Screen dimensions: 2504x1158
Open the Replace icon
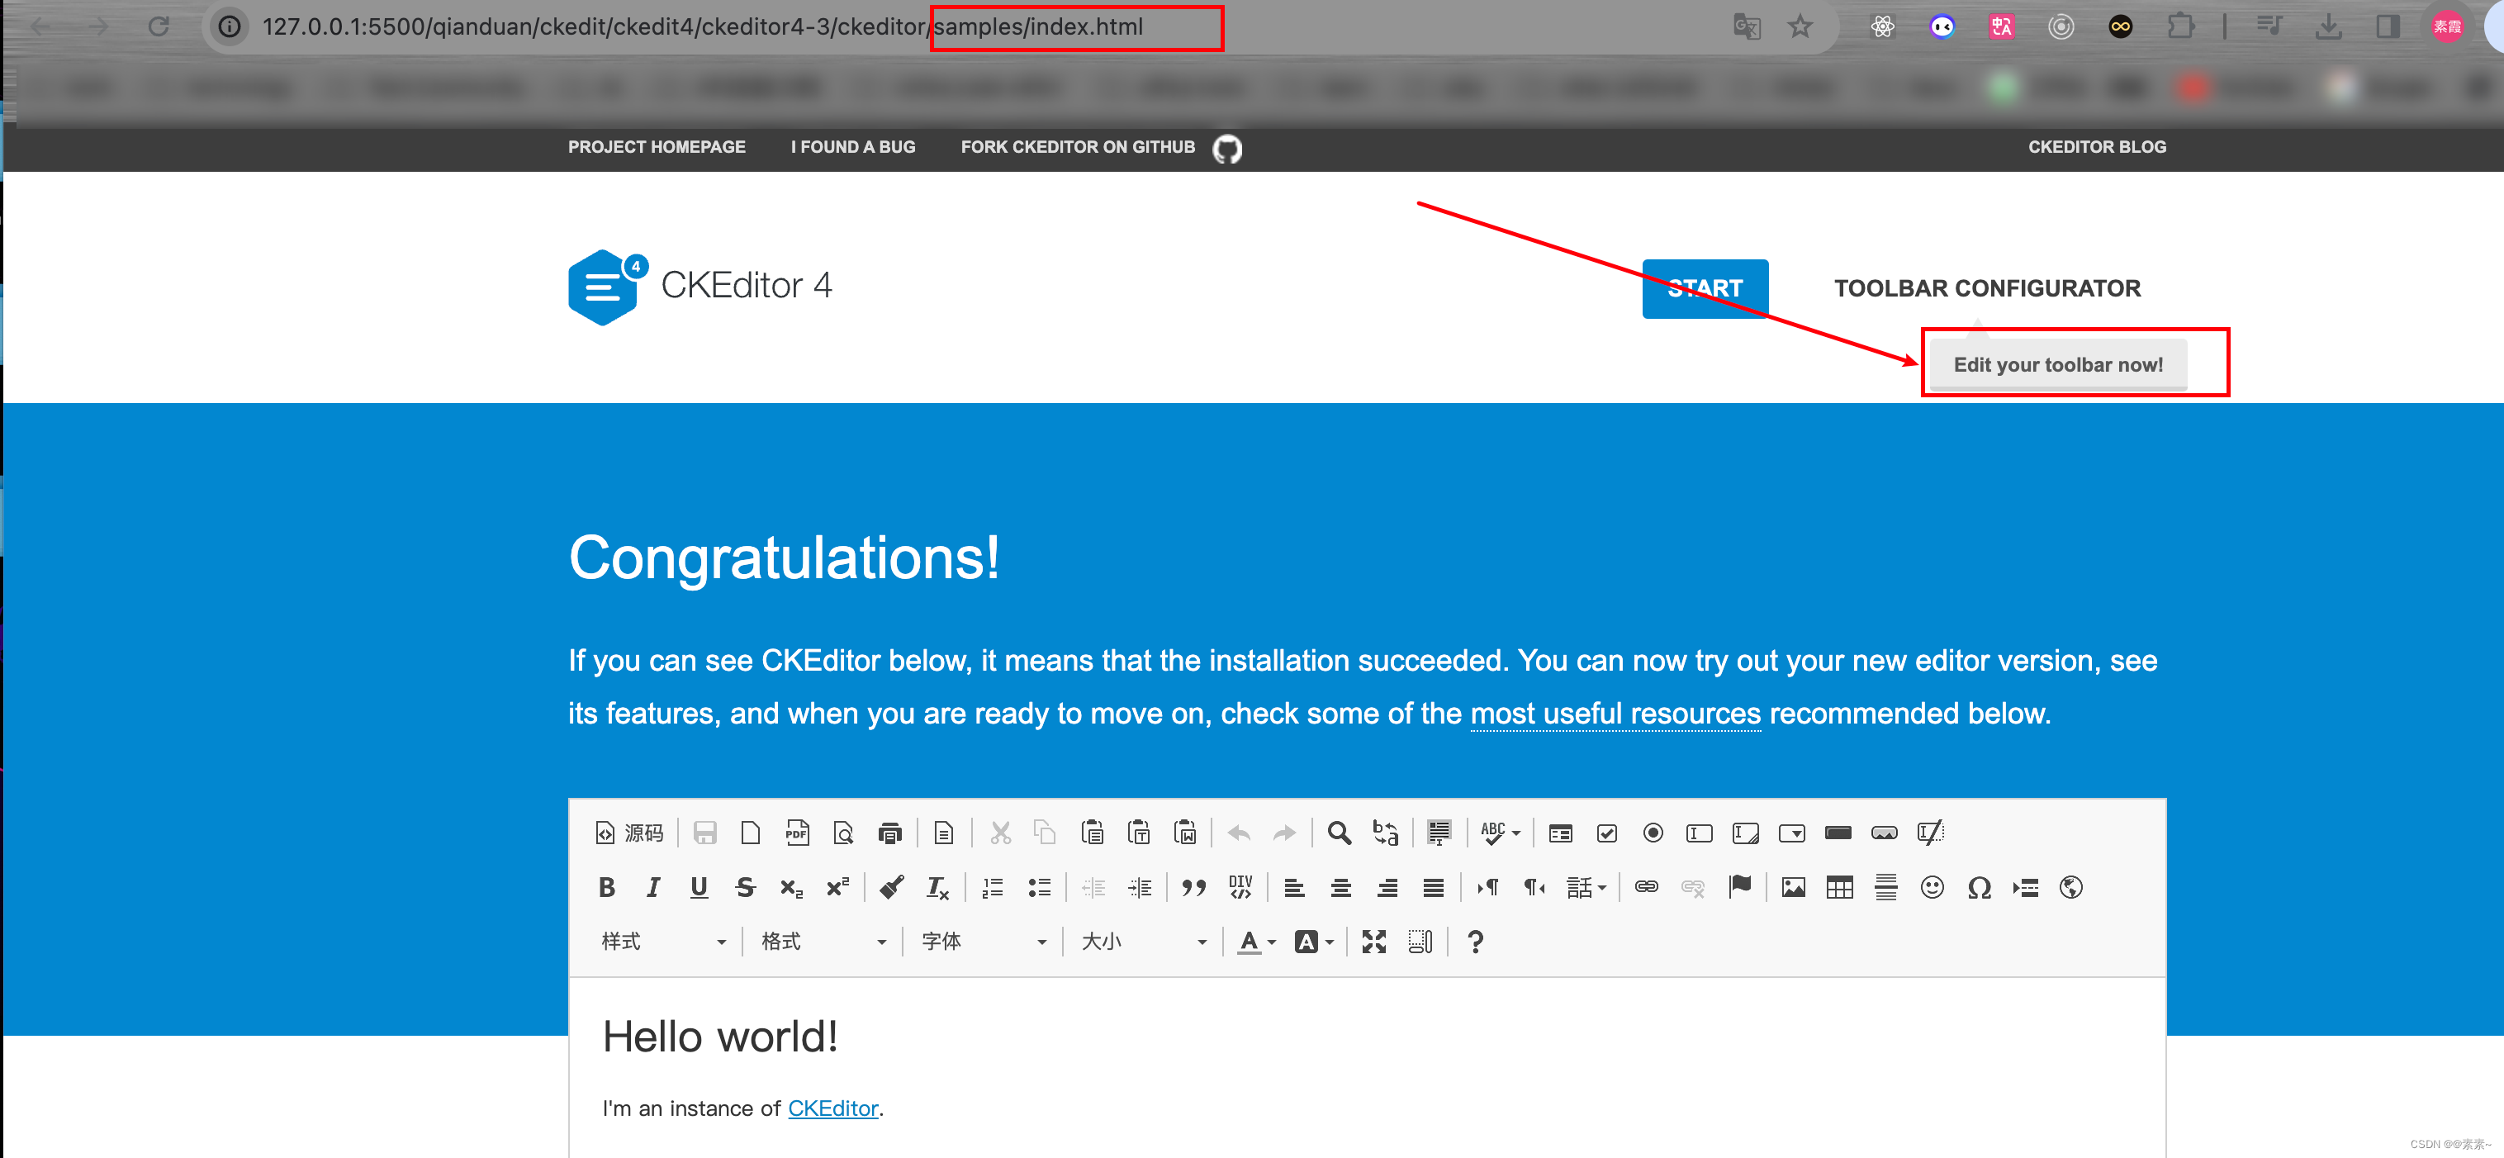(x=1385, y=833)
